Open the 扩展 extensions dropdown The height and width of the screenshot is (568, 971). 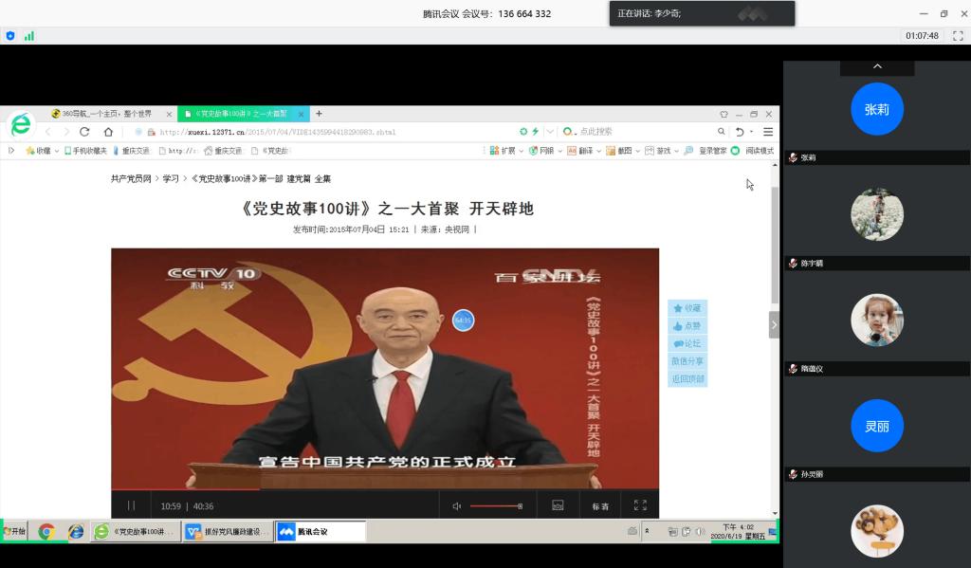506,151
